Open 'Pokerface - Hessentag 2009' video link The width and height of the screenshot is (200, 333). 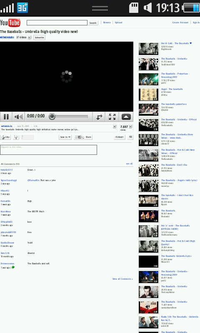pos(175,75)
